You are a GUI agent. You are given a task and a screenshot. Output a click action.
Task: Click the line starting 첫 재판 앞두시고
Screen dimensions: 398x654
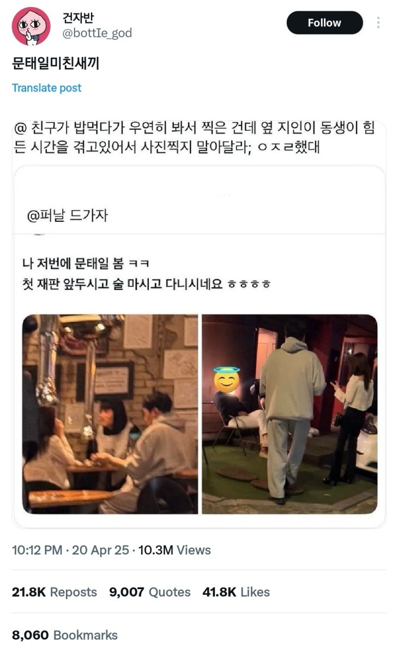(147, 284)
